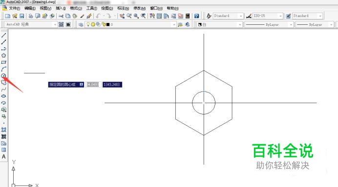The image size is (338, 187).
Task: Choose the Rectangle draw tool
Action: (x=4, y=62)
